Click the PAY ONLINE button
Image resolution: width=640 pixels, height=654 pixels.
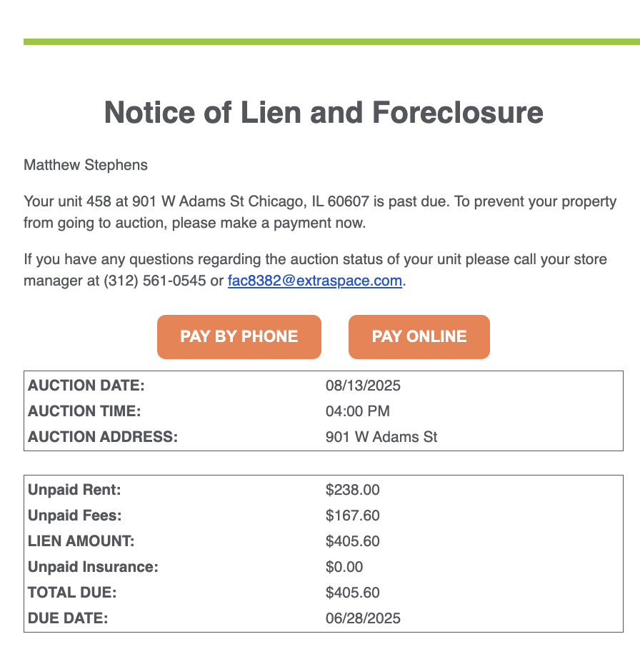(x=419, y=337)
